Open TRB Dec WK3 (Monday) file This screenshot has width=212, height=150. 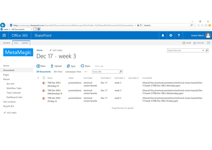coord(54,84)
